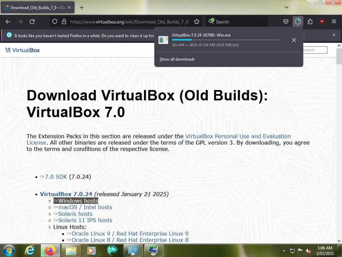The width and height of the screenshot is (342, 257).
Task: Open the VirtualBox 7.0.24 release link
Action: click(66, 194)
